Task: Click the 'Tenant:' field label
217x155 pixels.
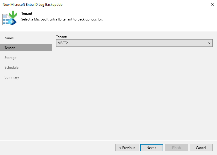Action: (x=62, y=37)
